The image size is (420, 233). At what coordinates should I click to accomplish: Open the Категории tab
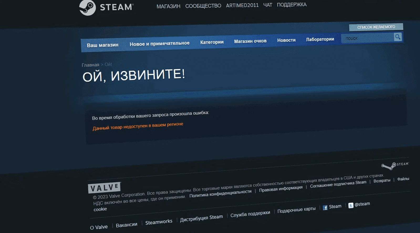pos(212,42)
